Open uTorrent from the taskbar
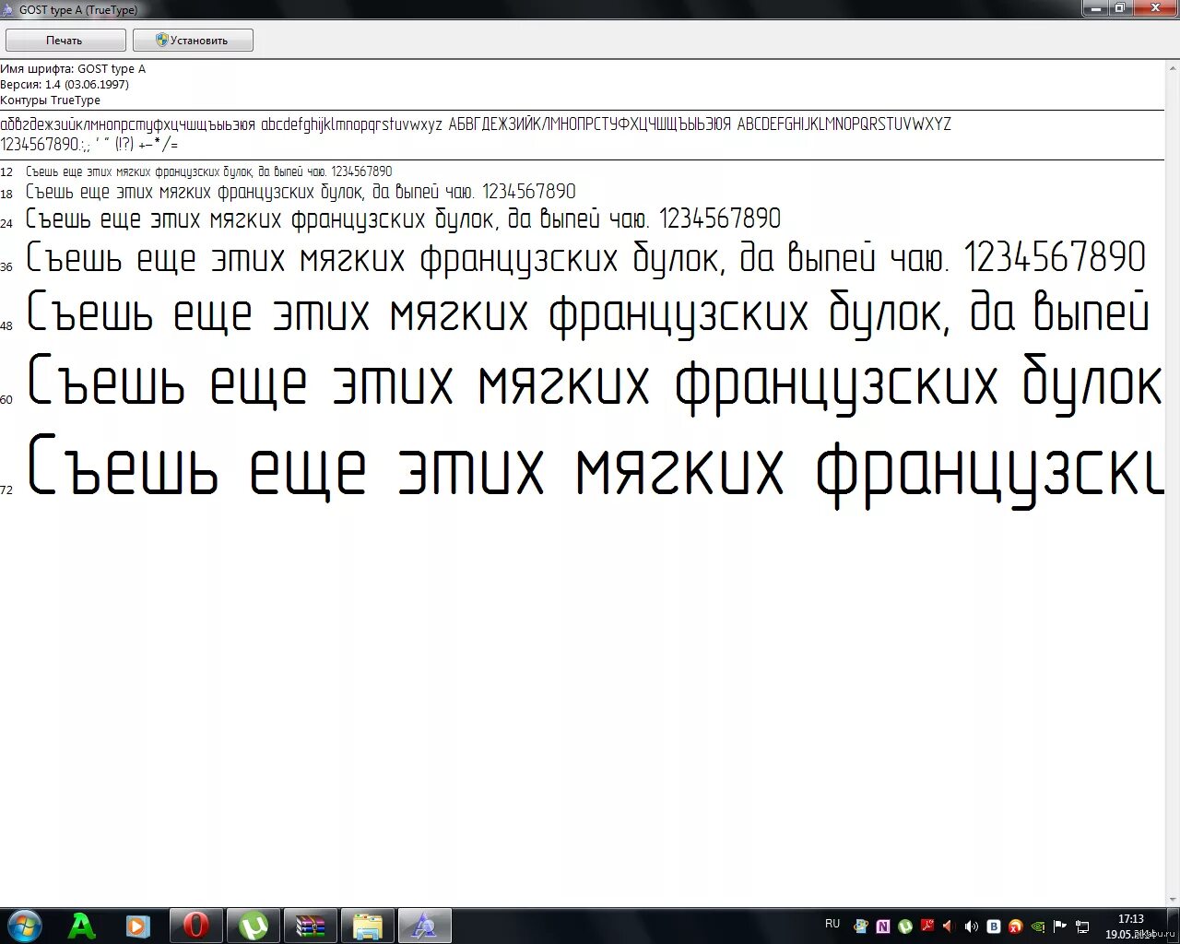Image resolution: width=1180 pixels, height=944 pixels. (254, 926)
